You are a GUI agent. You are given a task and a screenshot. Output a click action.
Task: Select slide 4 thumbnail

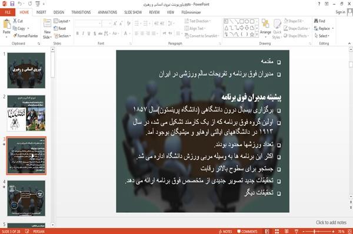pyautogui.click(x=26, y=198)
